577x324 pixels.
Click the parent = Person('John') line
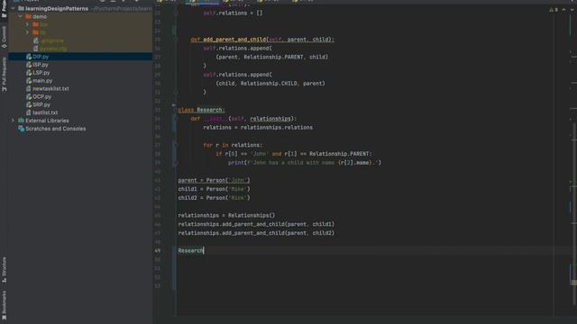click(215, 180)
